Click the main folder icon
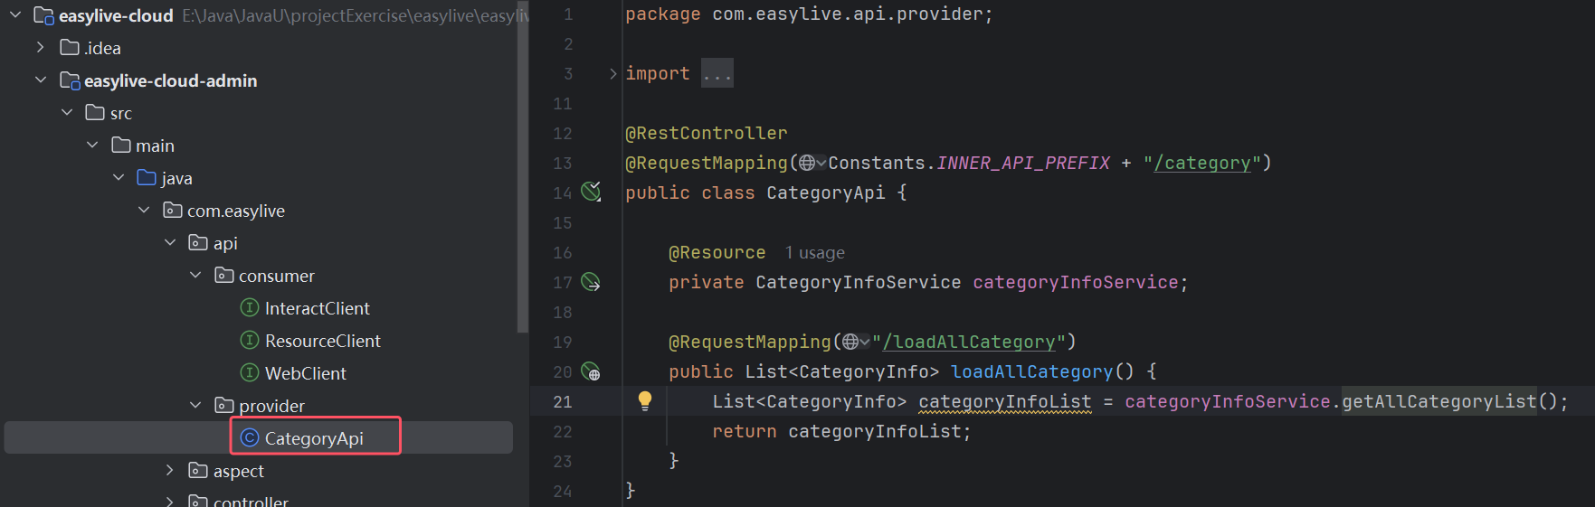This screenshot has width=1595, height=507. coord(121,145)
